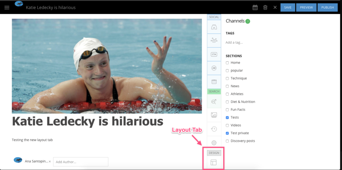Enable the Diet & Nutrition section

point(227,102)
